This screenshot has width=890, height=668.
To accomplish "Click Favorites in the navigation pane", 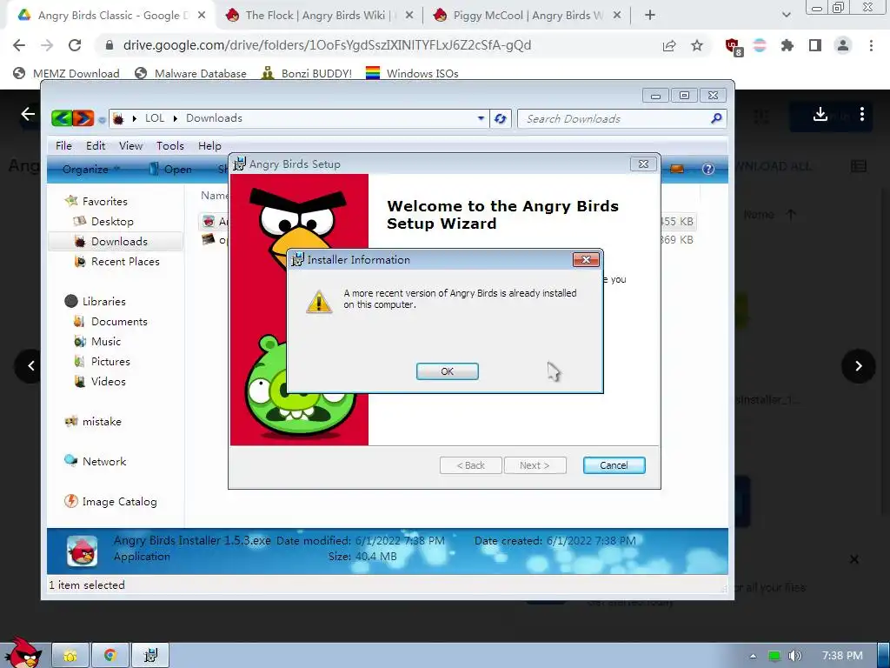I will 96,201.
